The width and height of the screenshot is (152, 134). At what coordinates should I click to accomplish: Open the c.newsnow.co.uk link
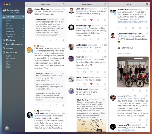coord(126,130)
